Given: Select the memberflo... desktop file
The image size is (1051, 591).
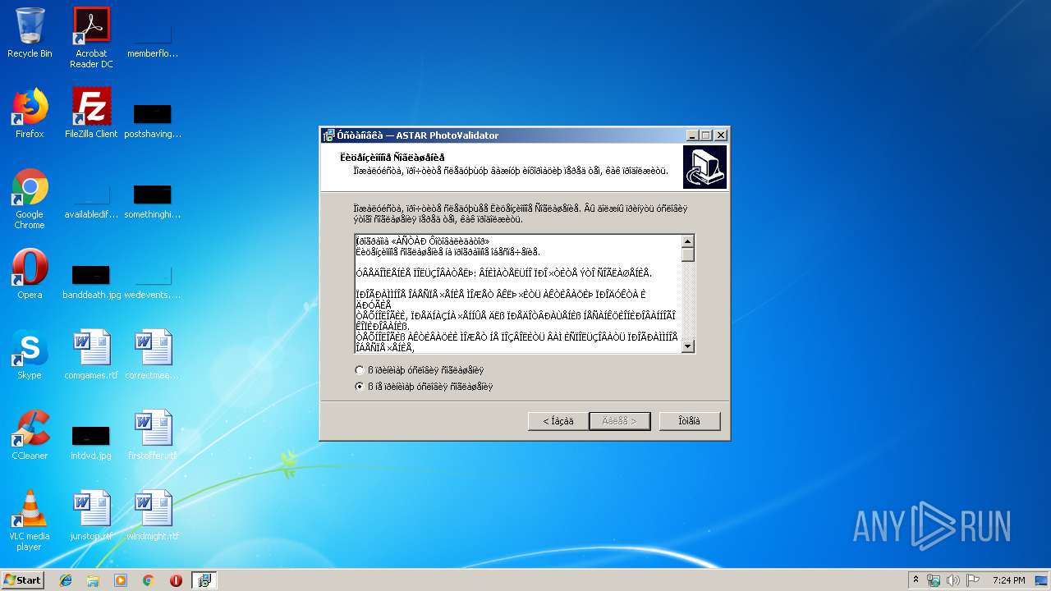Looking at the screenshot, I should (x=153, y=41).
